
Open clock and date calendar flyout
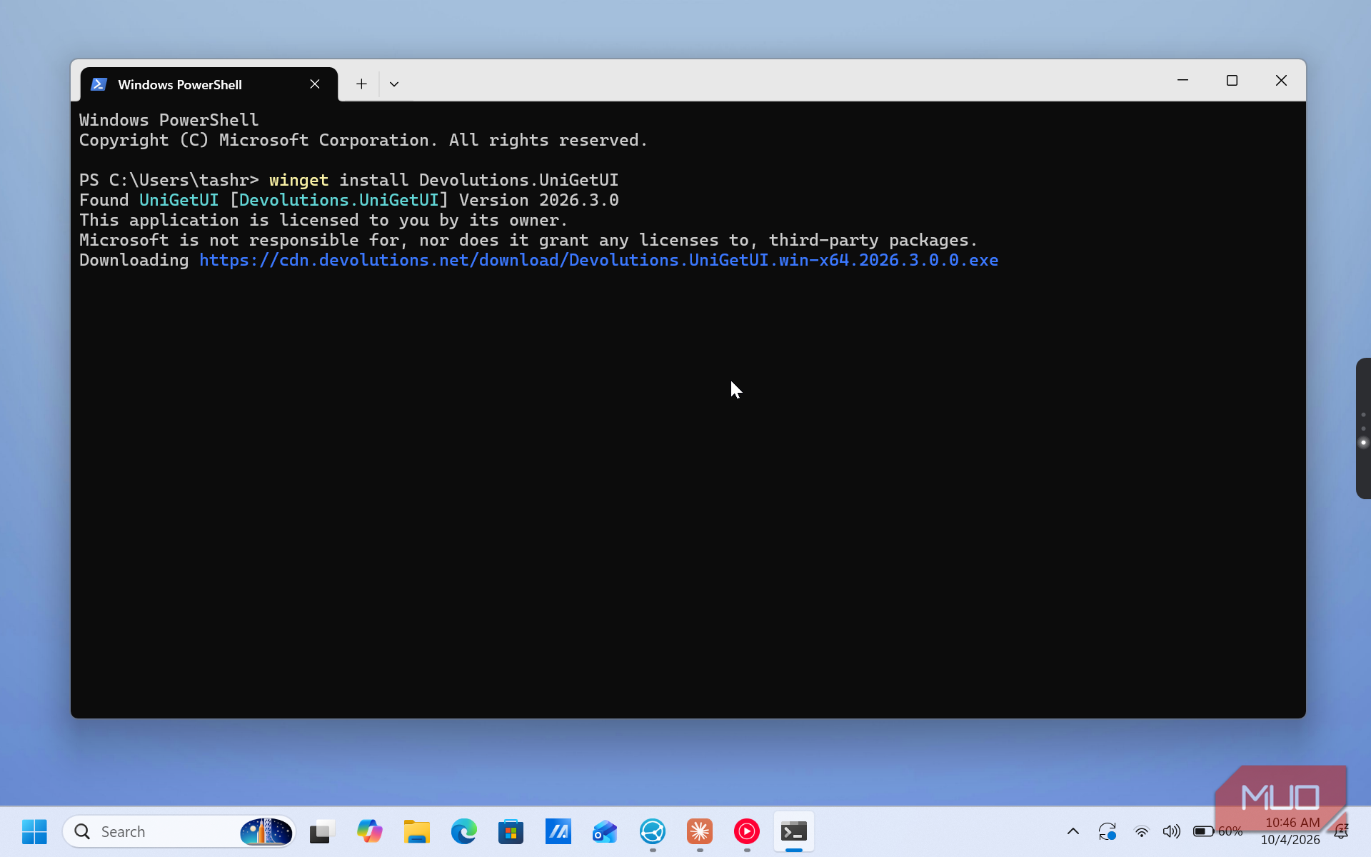coord(1290,831)
